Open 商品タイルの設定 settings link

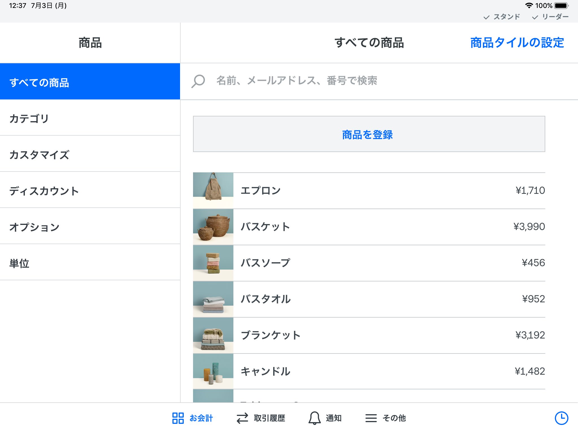516,43
